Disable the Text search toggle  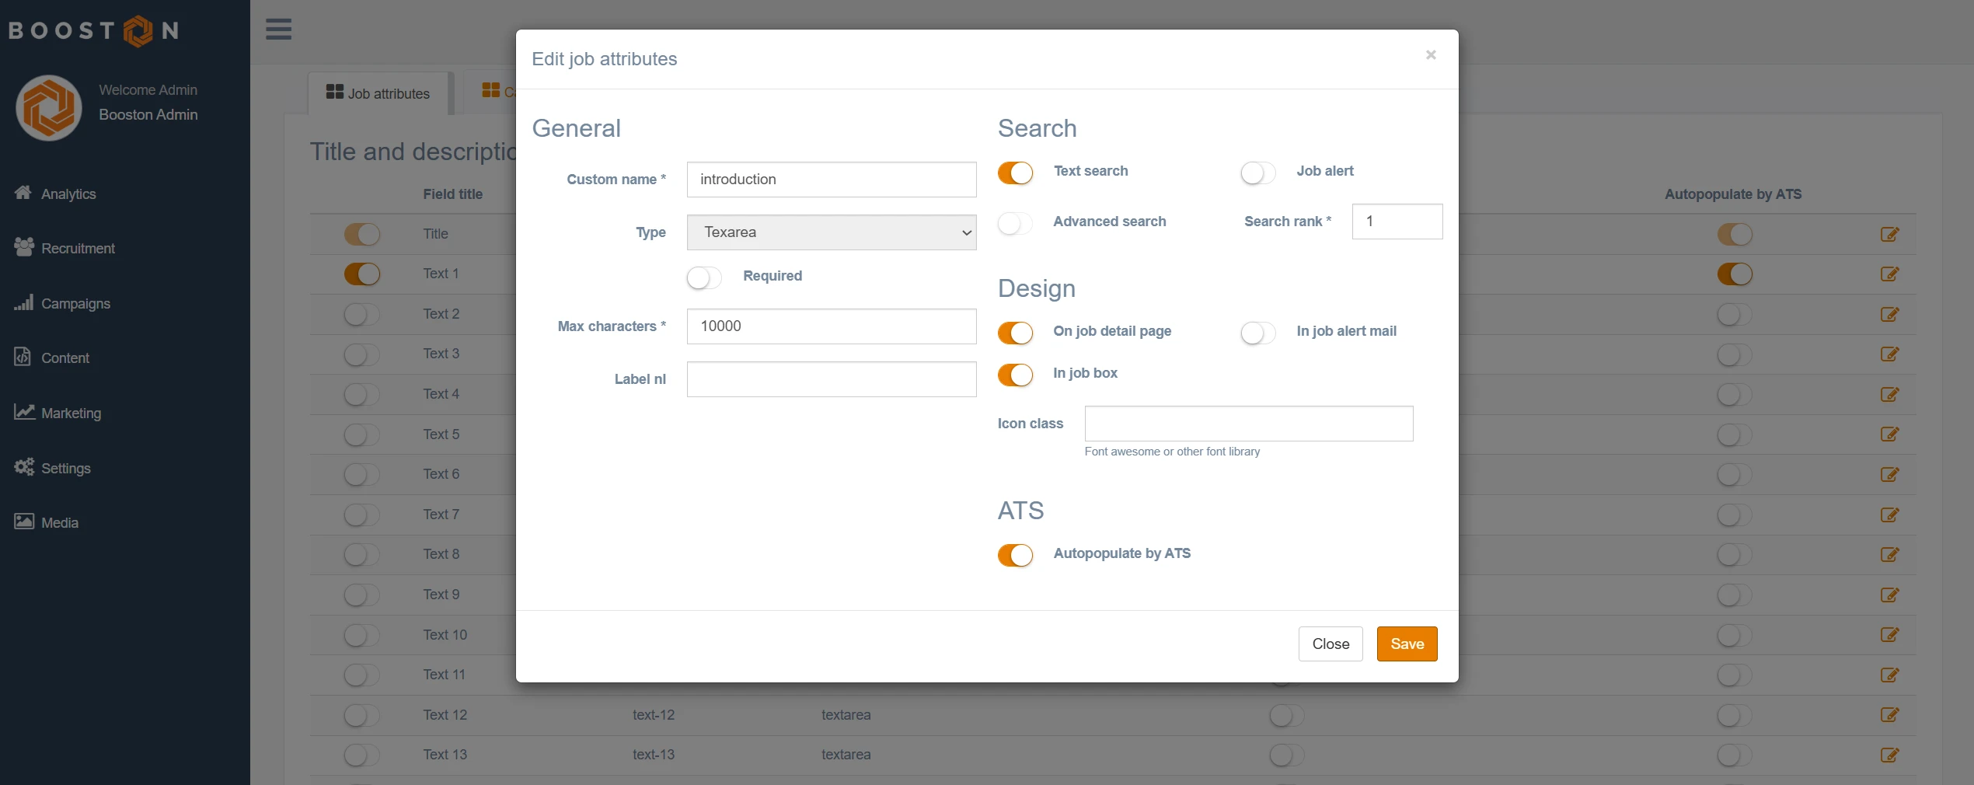point(1015,172)
